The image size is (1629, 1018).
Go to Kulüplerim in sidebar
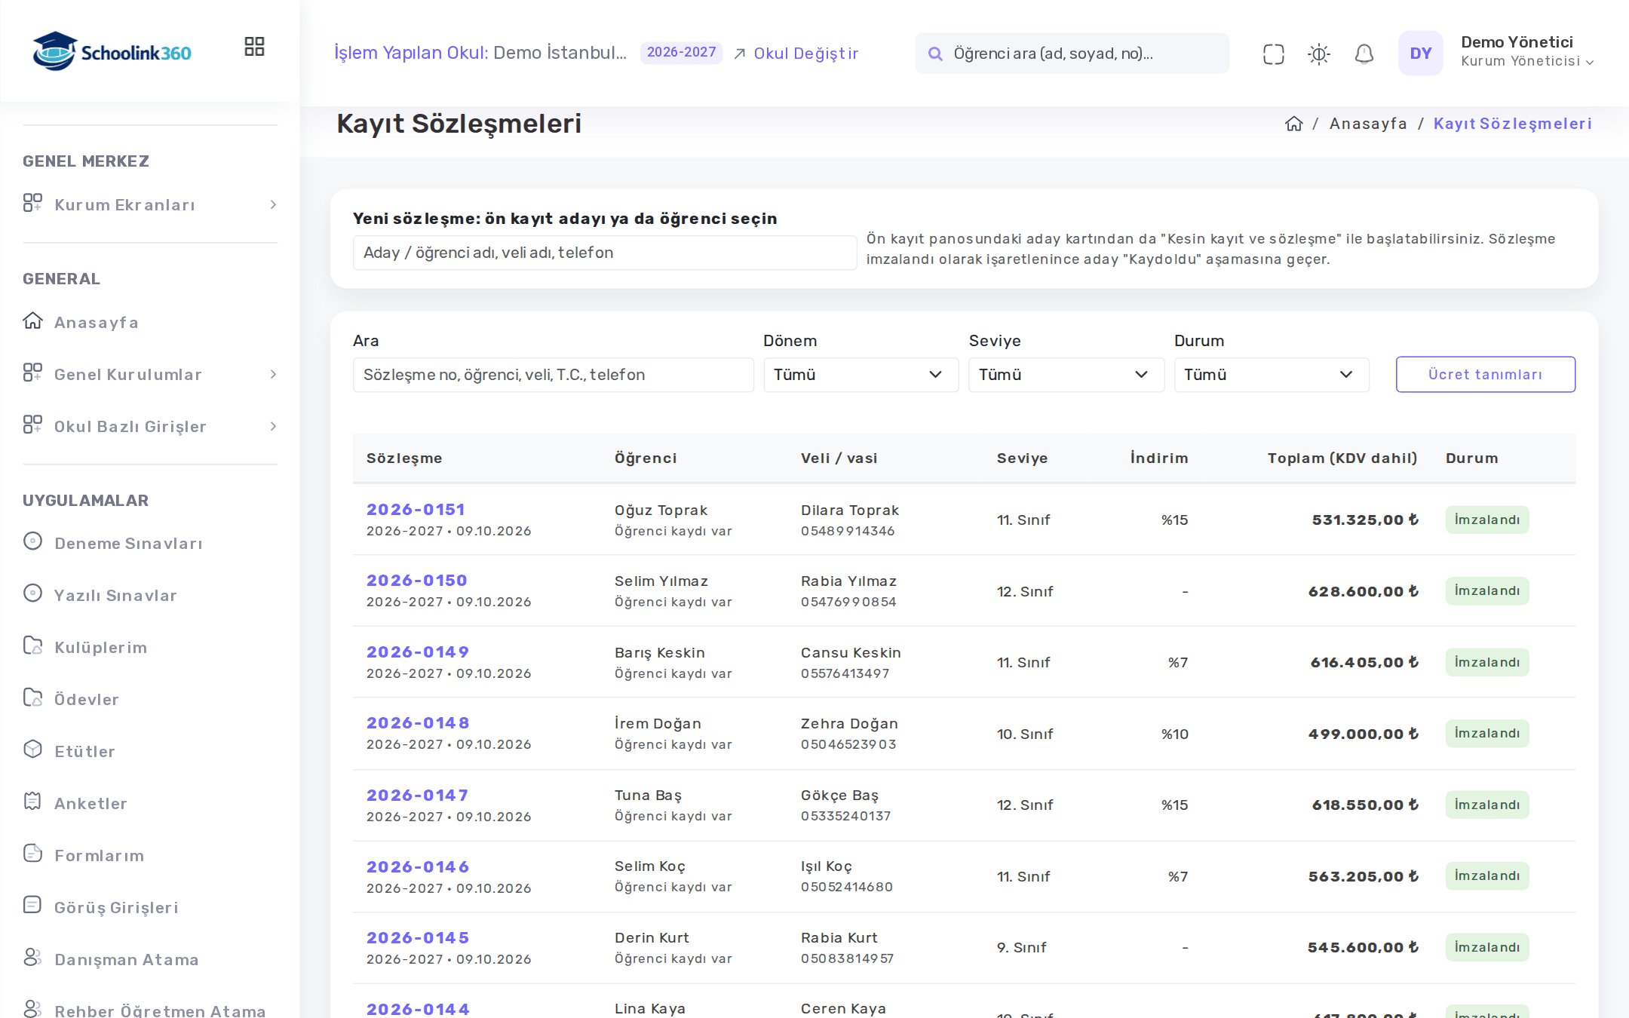[x=100, y=647]
